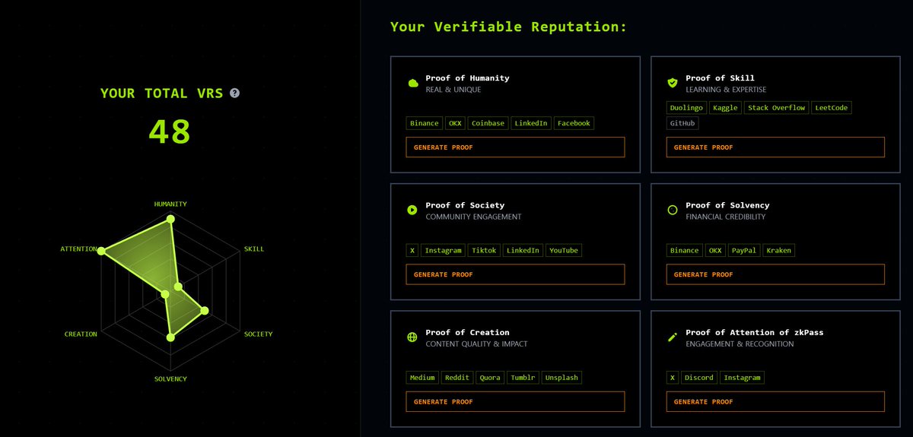Select the Binance tag under Proof of Humanity
Viewport: 913px width, 437px height.
pyautogui.click(x=425, y=123)
